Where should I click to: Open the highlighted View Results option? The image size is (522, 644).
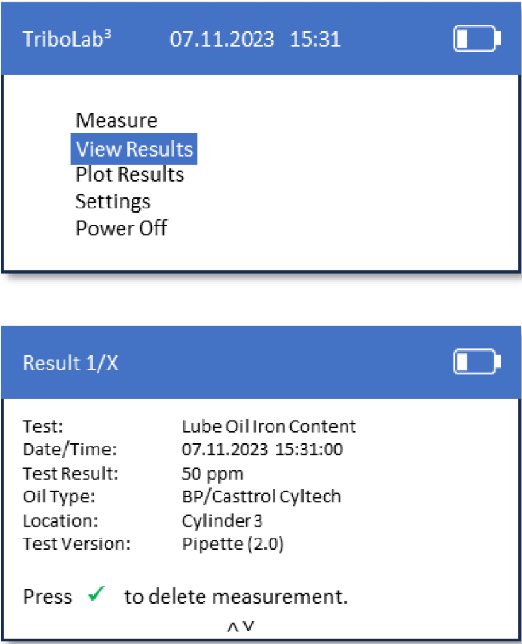click(133, 148)
